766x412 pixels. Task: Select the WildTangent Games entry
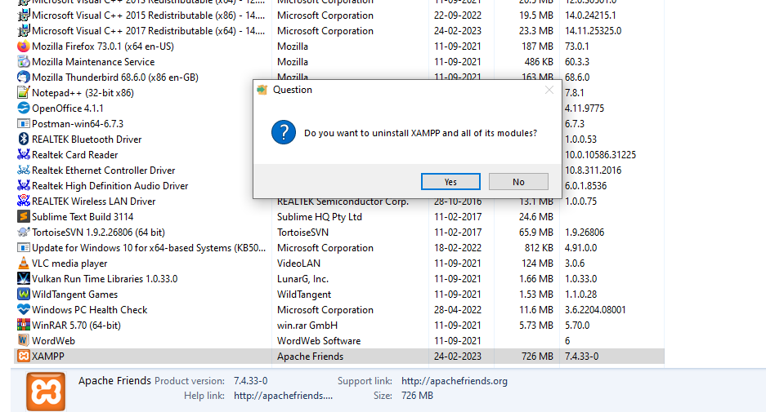coord(74,295)
